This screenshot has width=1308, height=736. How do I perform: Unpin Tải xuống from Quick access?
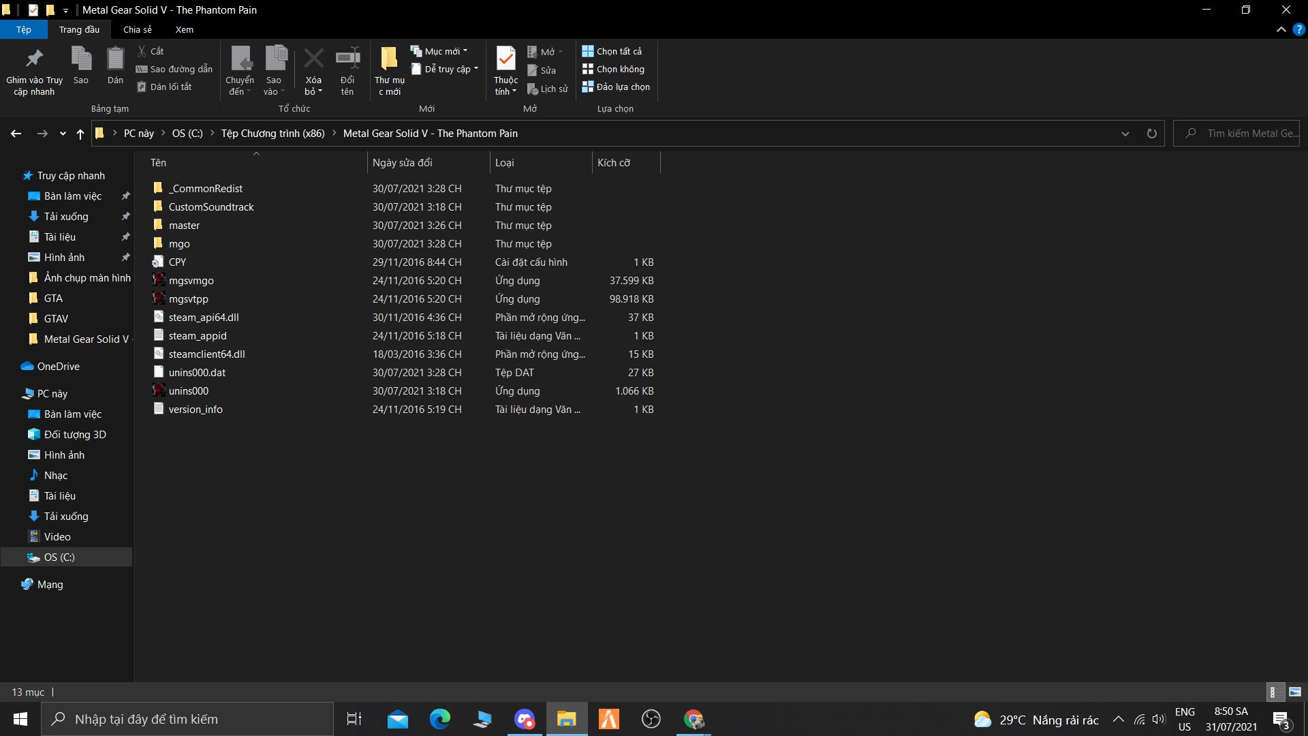coord(125,216)
